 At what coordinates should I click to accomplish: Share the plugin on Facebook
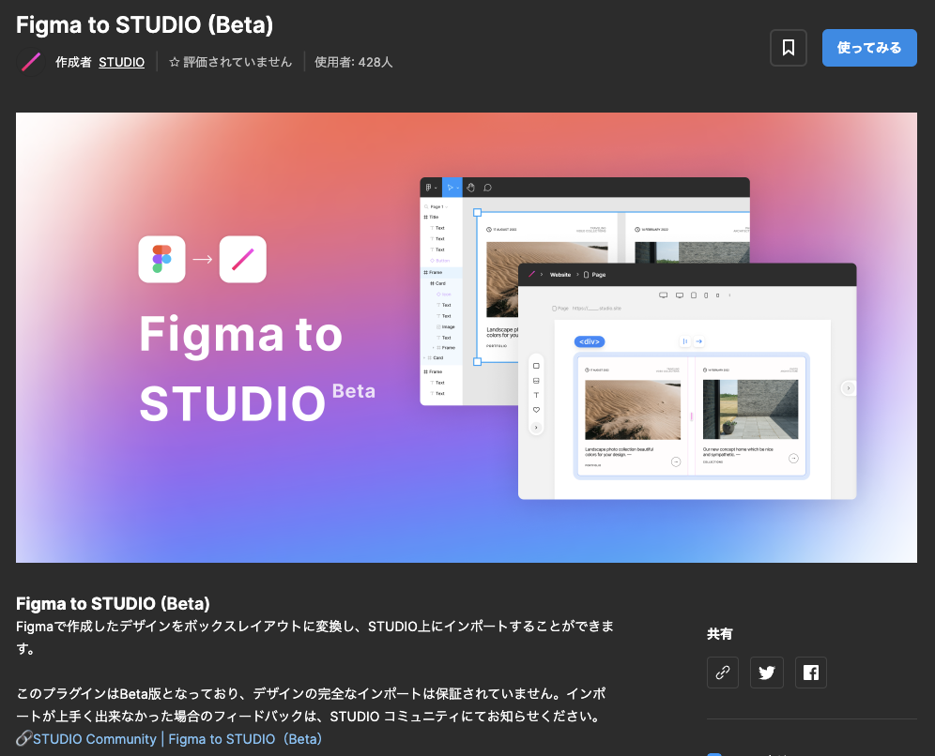[x=810, y=673]
